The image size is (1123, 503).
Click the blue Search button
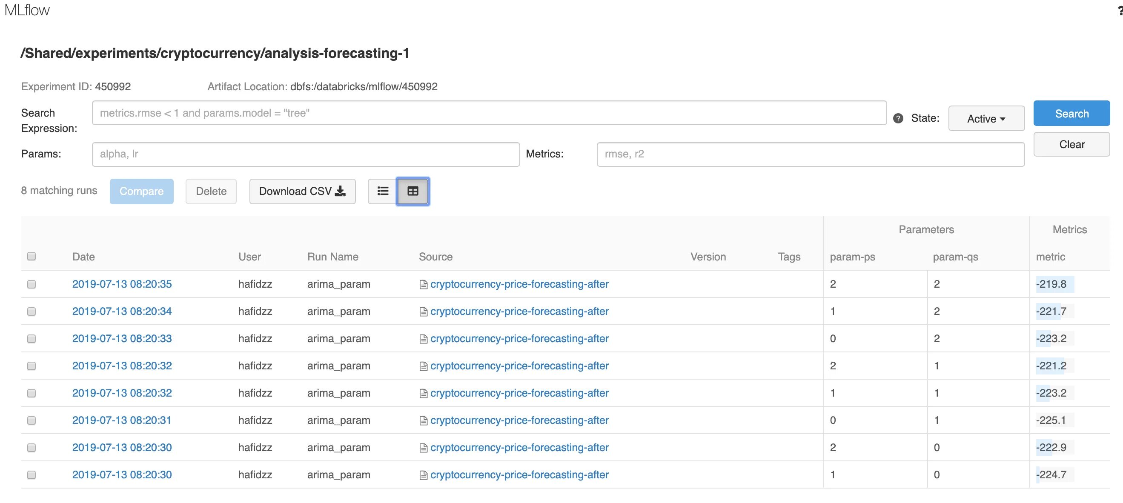1071,113
